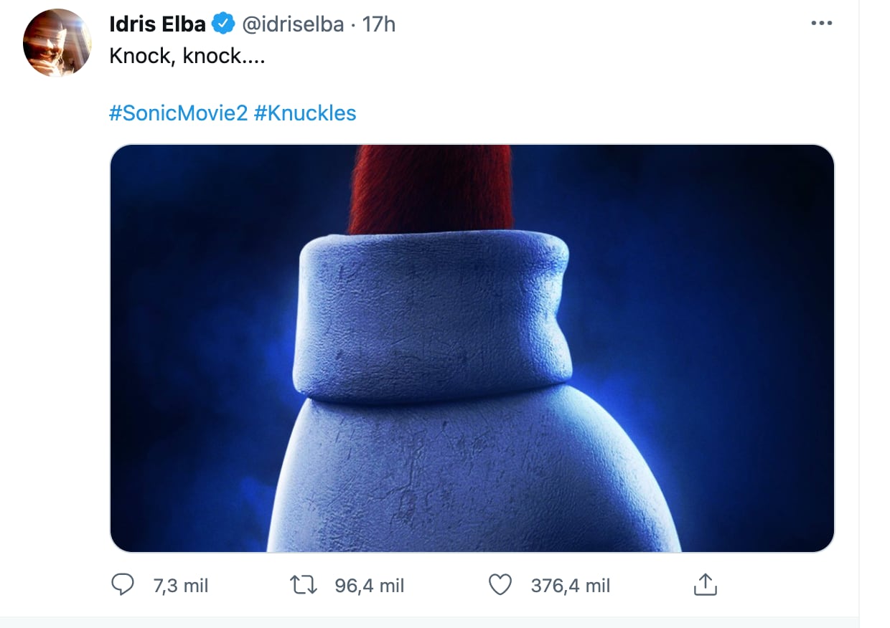Open the @idriselba handle link
Image resolution: width=890 pixels, height=628 pixels.
pos(293,24)
